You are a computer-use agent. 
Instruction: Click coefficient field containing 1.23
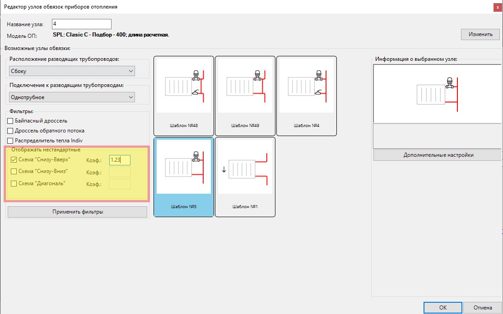[x=120, y=159]
